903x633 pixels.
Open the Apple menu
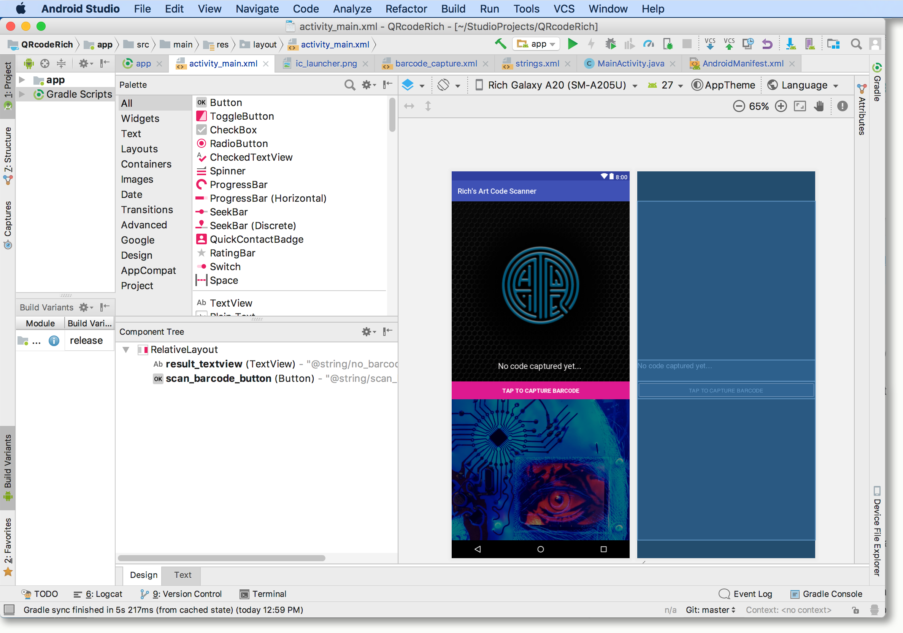(x=21, y=9)
